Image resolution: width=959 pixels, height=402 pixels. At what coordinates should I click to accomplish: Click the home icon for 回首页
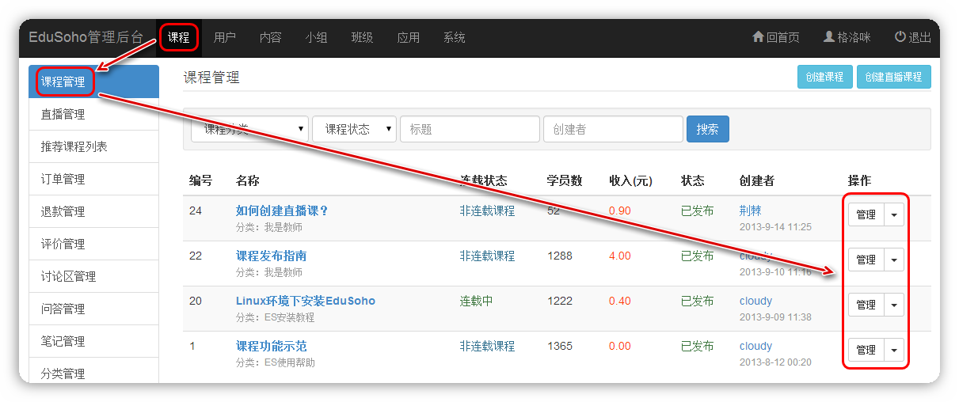pyautogui.click(x=758, y=37)
